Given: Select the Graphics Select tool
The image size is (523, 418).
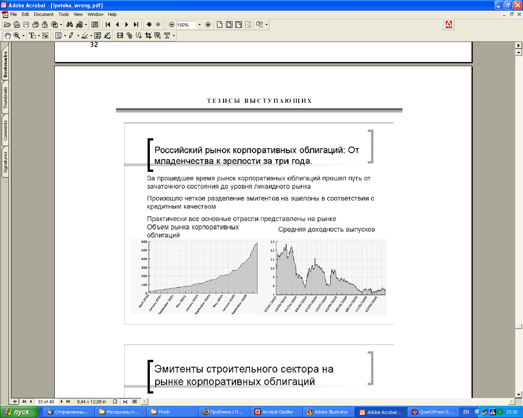Looking at the screenshot, I should [x=45, y=36].
